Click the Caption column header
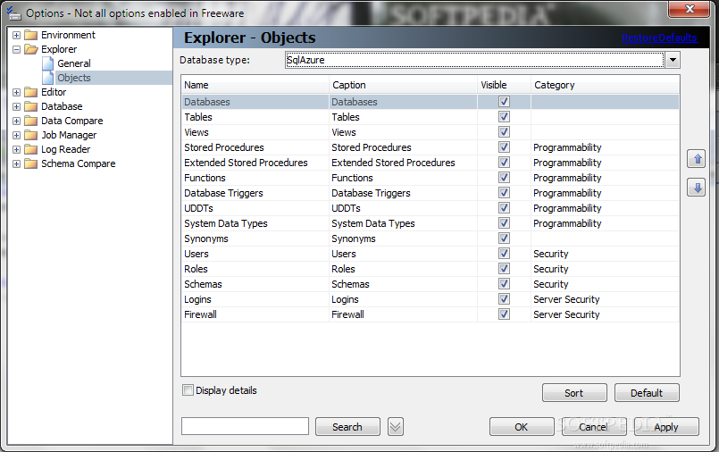Screen dimensions: 719x452 pyautogui.click(x=404, y=85)
